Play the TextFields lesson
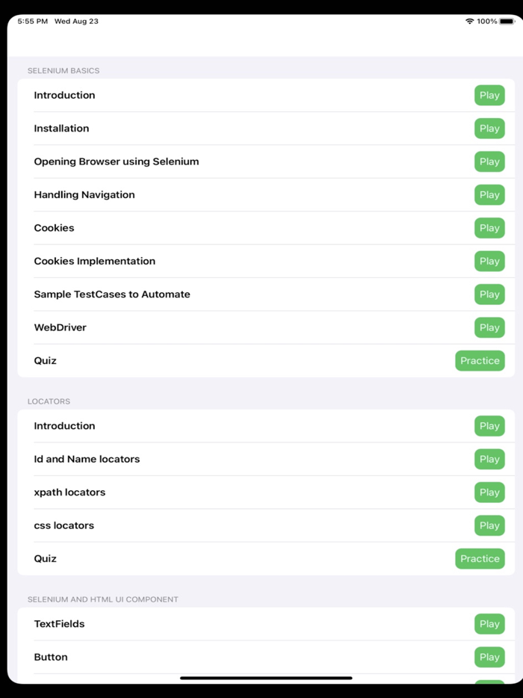The height and width of the screenshot is (698, 523). [x=489, y=624]
